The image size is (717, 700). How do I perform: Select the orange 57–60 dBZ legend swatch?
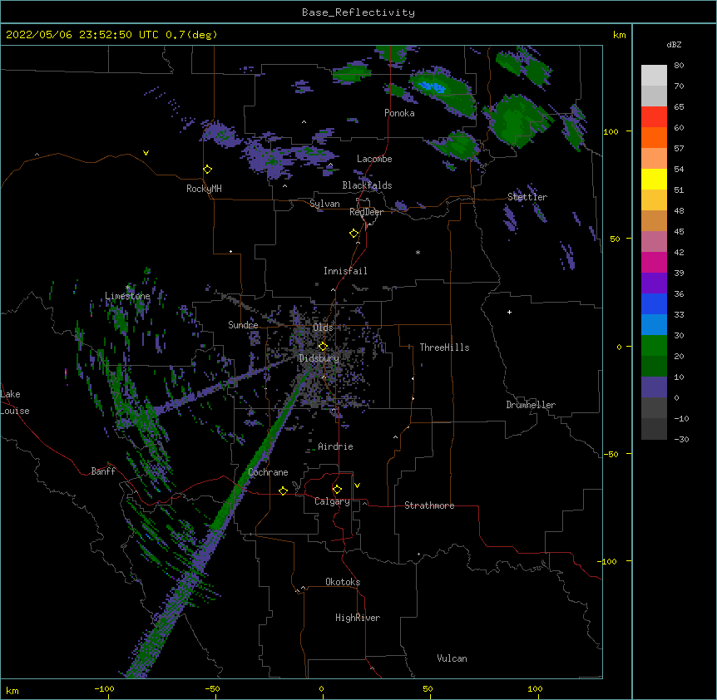(654, 137)
